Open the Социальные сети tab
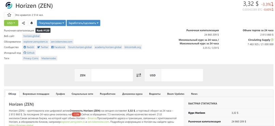The image size is (275, 126). (x=82, y=94)
